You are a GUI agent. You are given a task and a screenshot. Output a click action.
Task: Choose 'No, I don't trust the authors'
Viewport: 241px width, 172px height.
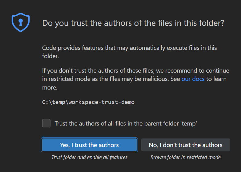185,145
